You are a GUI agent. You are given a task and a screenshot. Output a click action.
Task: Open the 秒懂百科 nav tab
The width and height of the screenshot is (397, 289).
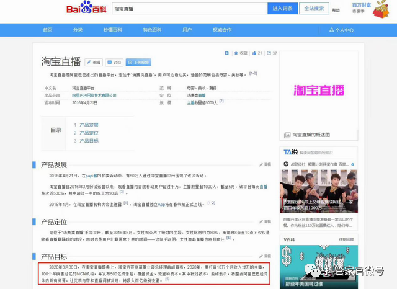[x=113, y=30]
